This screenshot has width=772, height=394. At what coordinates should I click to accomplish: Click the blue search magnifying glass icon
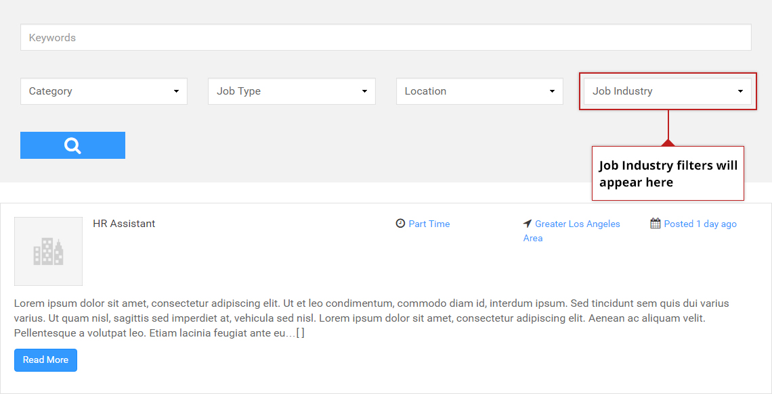click(72, 145)
